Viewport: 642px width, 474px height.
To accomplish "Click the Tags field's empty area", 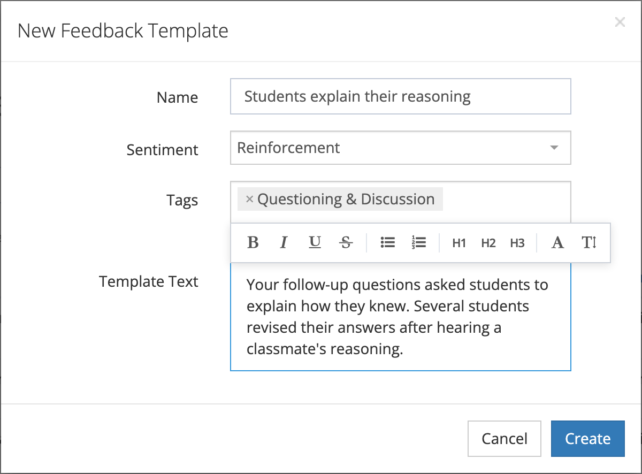I will pos(506,202).
